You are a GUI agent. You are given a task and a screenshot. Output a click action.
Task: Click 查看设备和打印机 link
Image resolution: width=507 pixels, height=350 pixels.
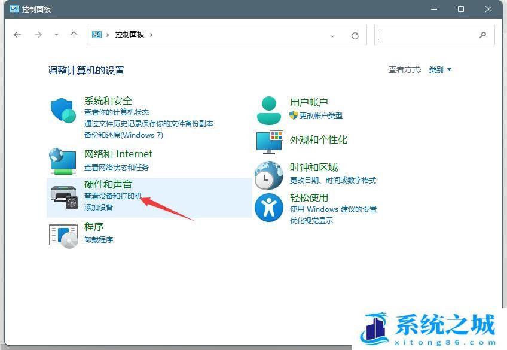[x=112, y=196]
